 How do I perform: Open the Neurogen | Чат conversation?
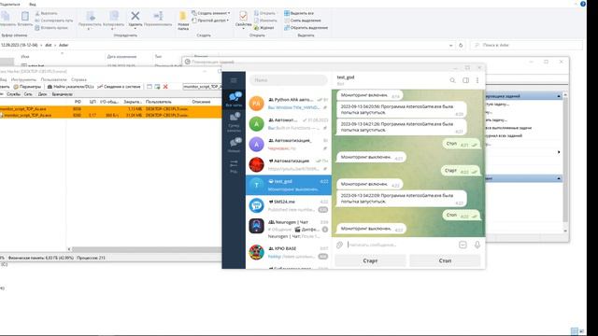pyautogui.click(x=289, y=228)
